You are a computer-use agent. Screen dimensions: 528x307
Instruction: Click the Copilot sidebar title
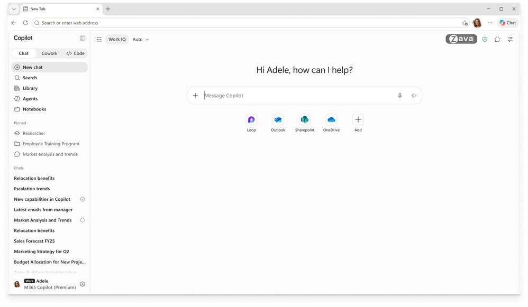click(23, 38)
